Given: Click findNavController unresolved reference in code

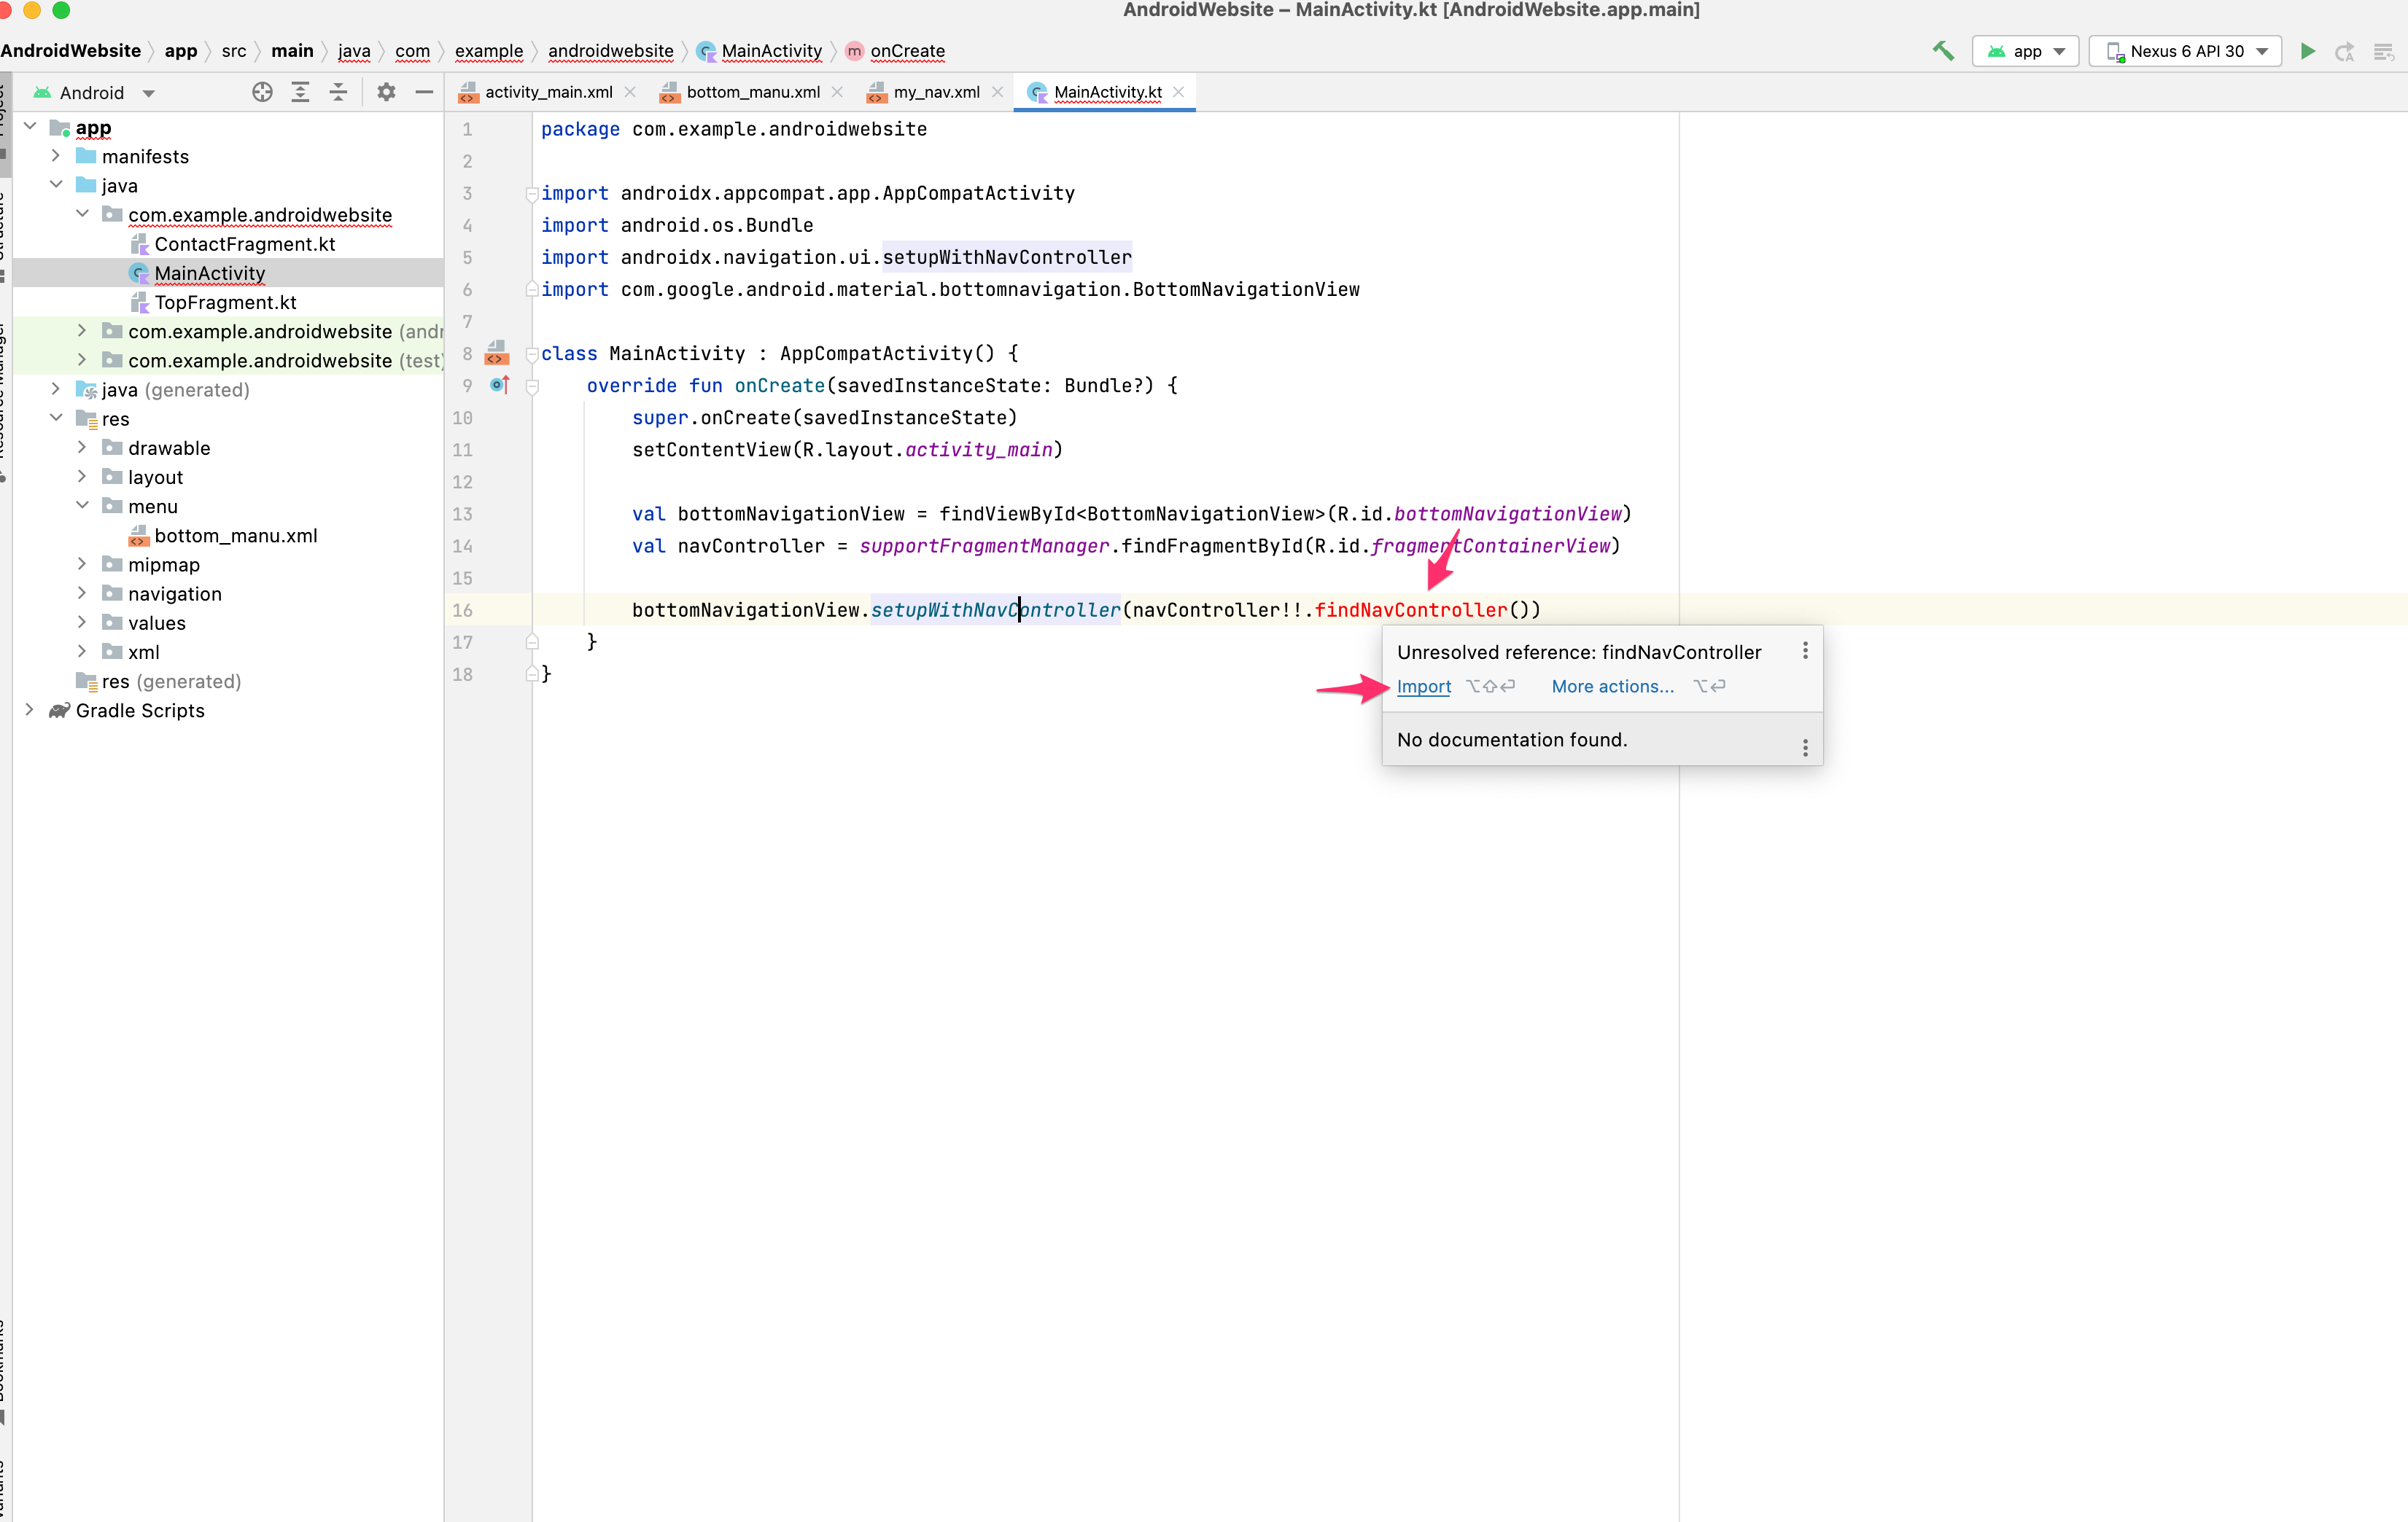Looking at the screenshot, I should click(x=1410, y=609).
